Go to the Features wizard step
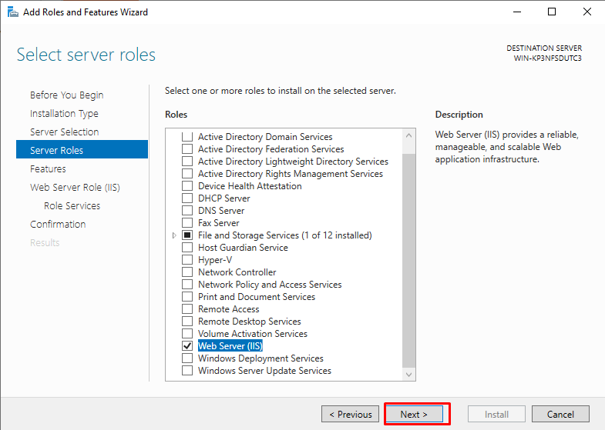The height and width of the screenshot is (430, 605). coord(48,168)
